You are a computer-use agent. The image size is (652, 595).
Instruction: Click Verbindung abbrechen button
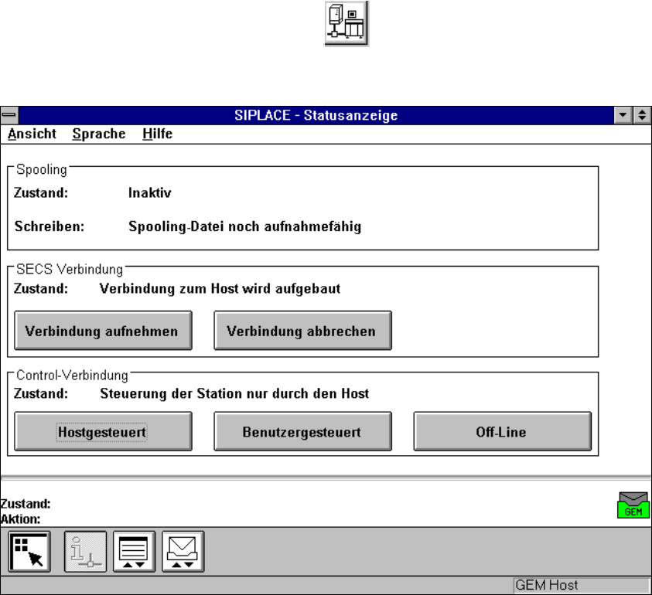[x=302, y=331]
